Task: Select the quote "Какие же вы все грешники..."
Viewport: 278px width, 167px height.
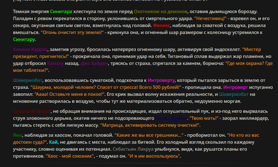Action: [x=149, y=135]
